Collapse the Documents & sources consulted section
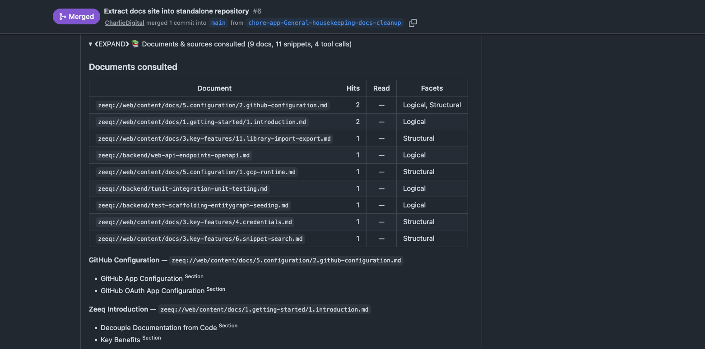 pos(220,44)
